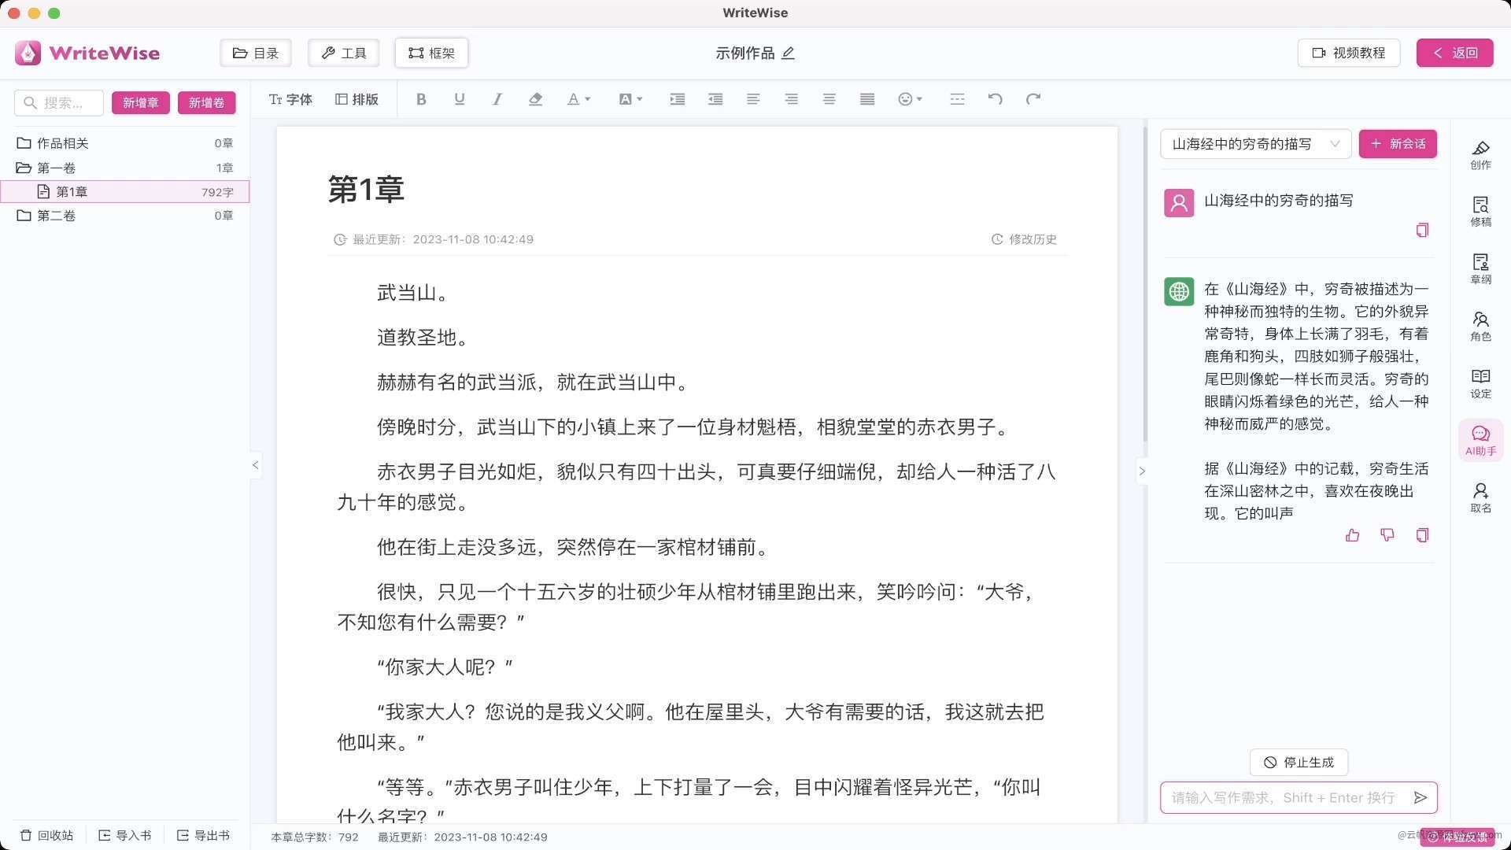This screenshot has height=850, width=1511.
Task: Open the conversation selector dropdown
Action: tap(1255, 144)
